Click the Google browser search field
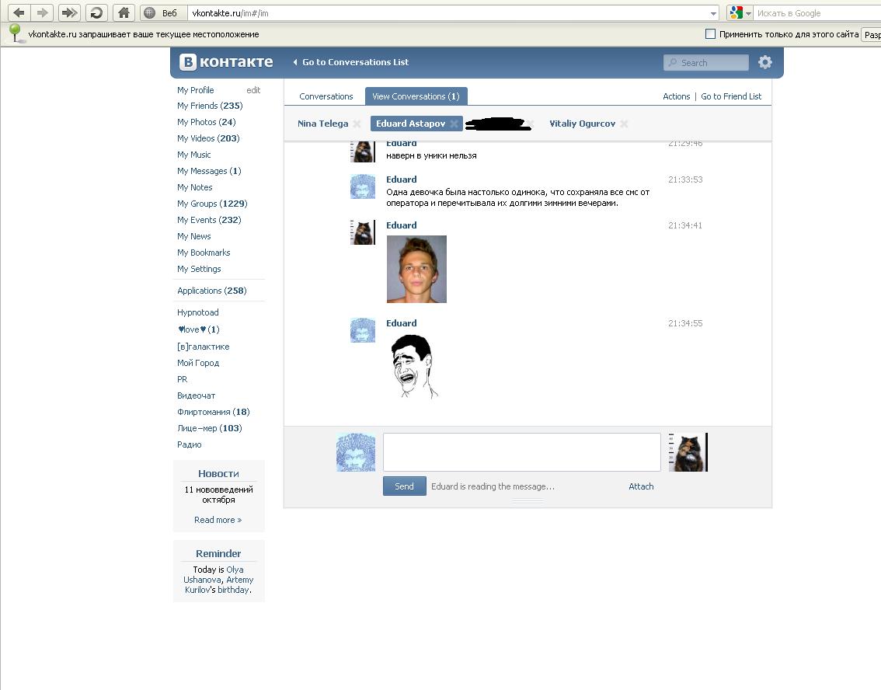Viewport: 881px width, 690px height. tap(817, 13)
